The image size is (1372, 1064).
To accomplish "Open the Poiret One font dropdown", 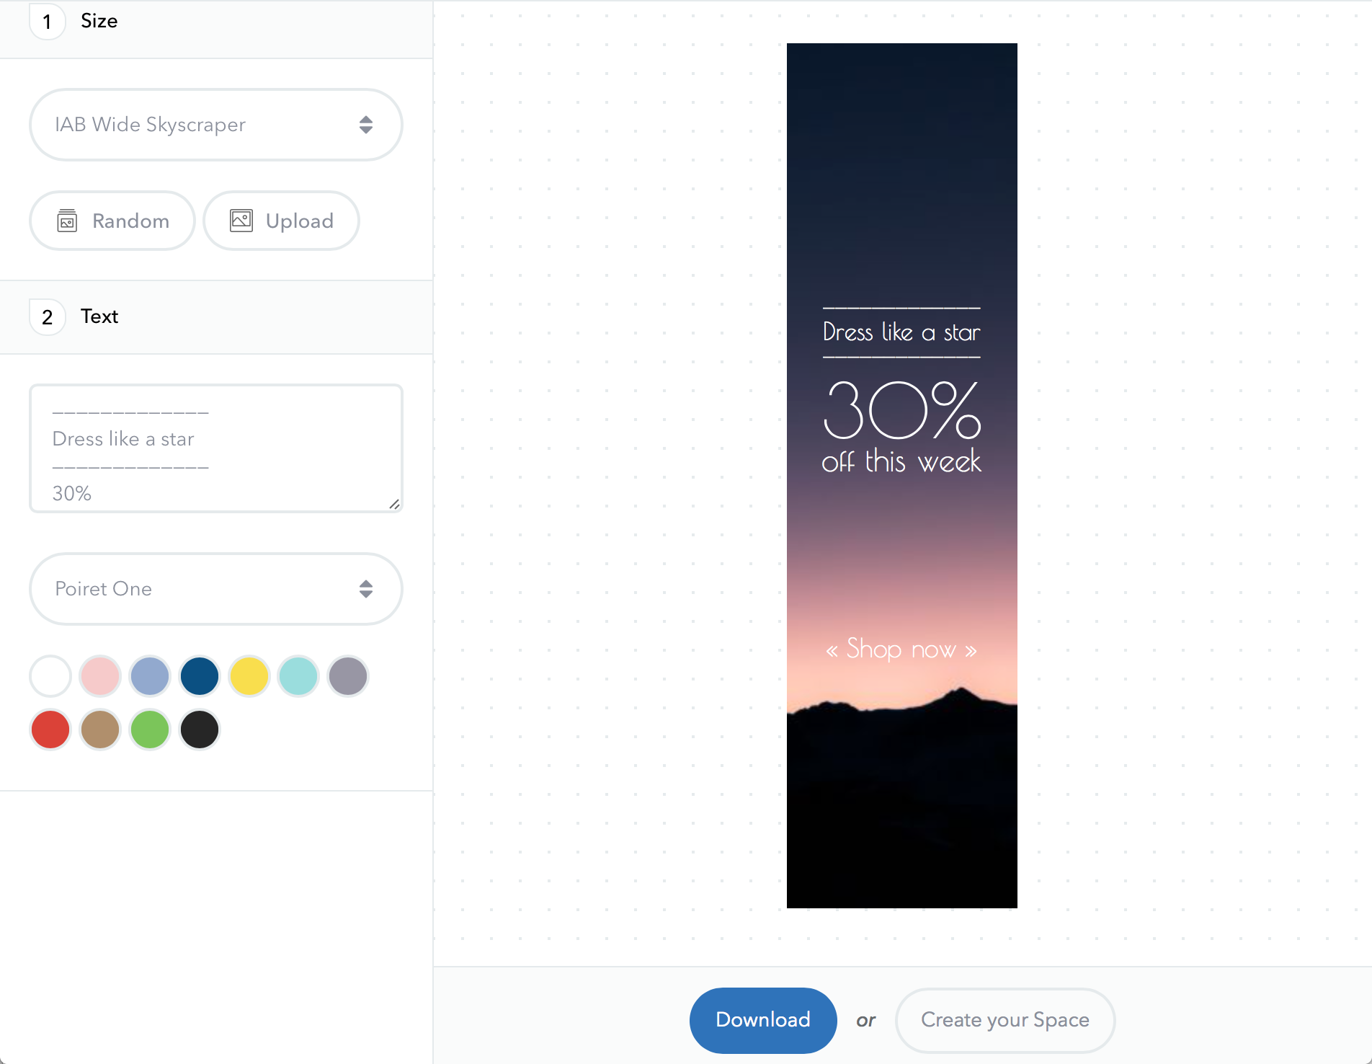I will tap(216, 589).
